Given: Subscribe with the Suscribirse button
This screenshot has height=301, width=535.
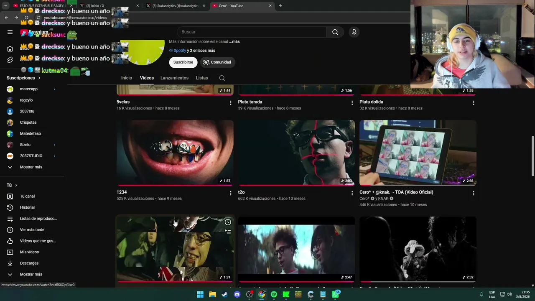Looking at the screenshot, I should tap(183, 62).
